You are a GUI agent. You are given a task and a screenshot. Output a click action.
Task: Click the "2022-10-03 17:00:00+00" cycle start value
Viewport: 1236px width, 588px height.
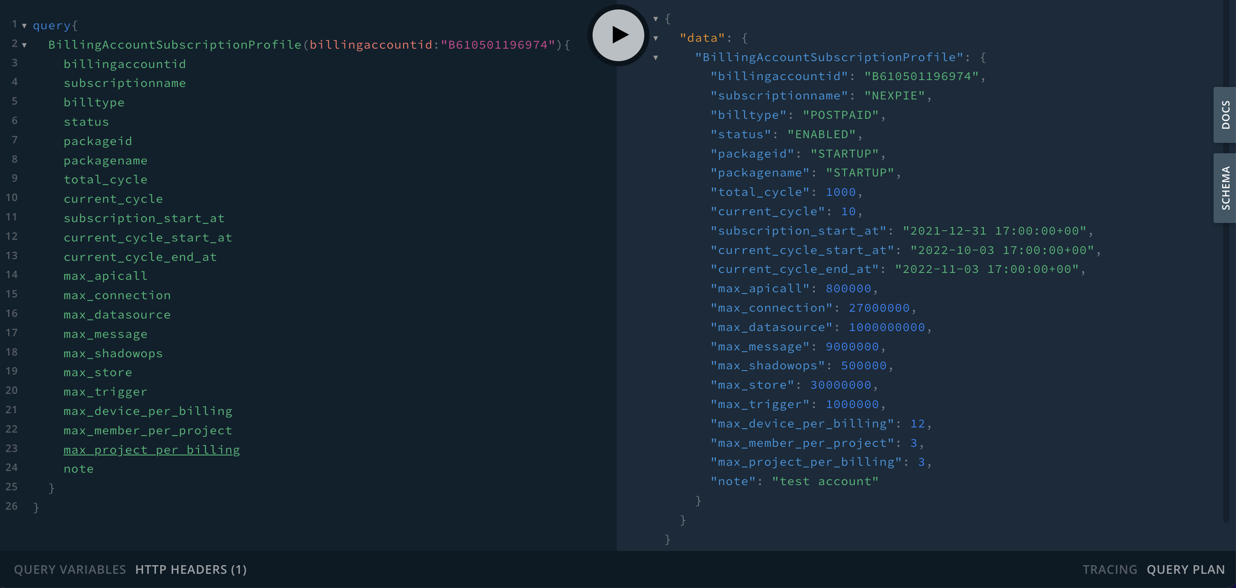pos(1002,250)
